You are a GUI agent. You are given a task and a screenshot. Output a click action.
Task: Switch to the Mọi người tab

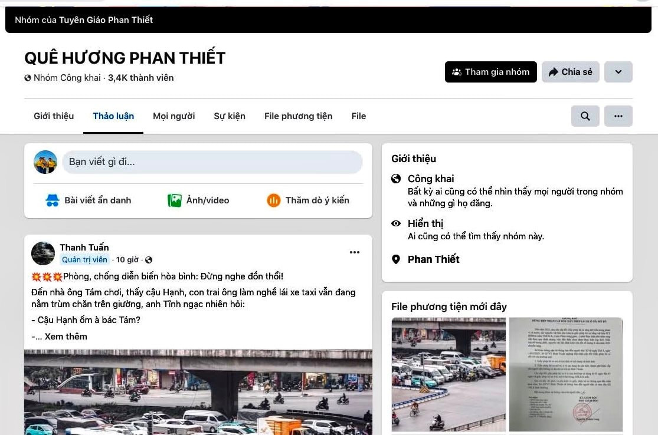[x=173, y=116]
